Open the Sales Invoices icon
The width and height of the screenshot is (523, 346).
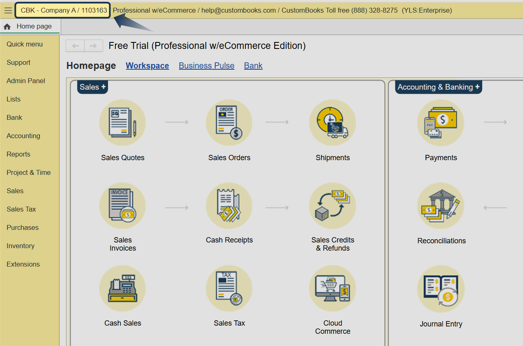coord(122,206)
